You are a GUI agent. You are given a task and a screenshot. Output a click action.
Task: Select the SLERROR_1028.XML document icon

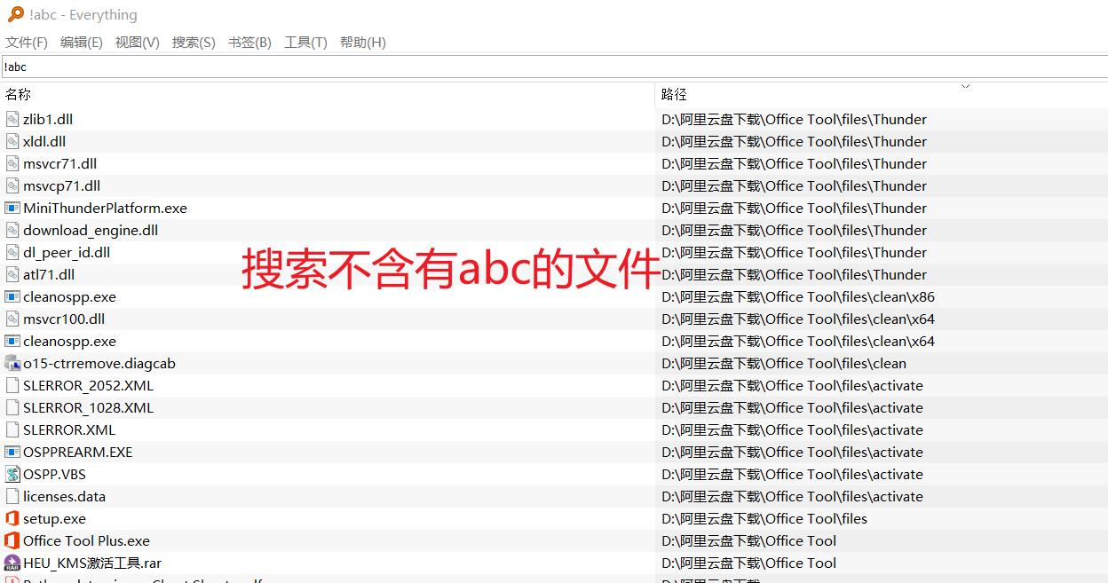(12, 407)
